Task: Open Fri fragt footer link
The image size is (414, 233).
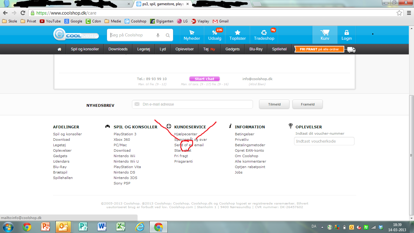Action: (181, 156)
